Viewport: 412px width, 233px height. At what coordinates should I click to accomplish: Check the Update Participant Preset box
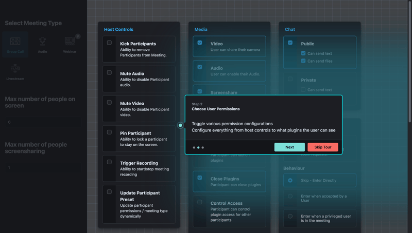109,192
